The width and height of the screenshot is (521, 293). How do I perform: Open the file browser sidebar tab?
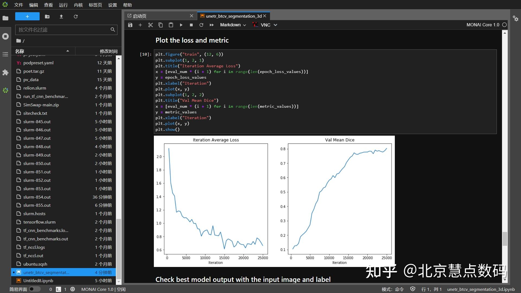coord(5,18)
